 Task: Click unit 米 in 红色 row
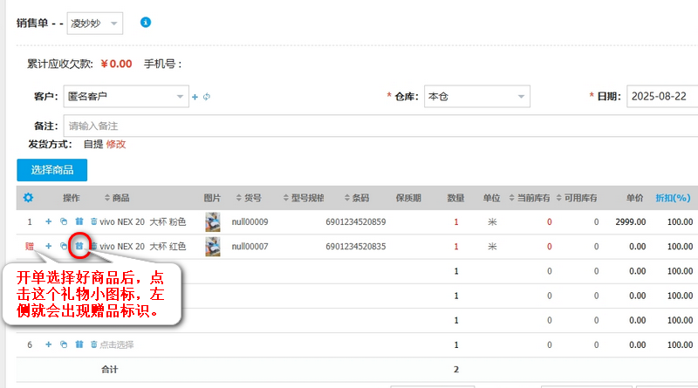(492, 246)
